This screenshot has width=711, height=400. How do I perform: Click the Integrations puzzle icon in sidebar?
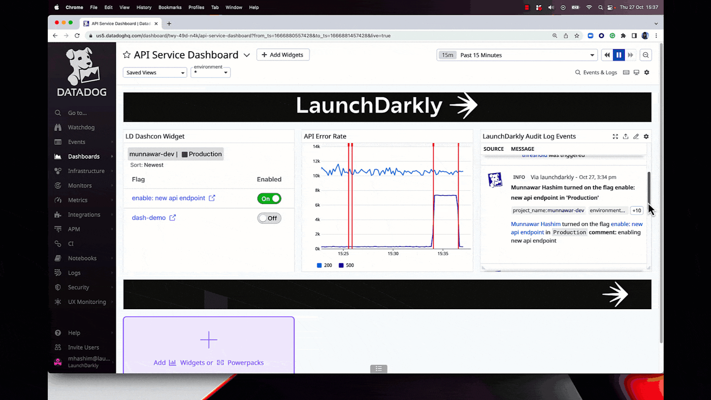coord(58,215)
